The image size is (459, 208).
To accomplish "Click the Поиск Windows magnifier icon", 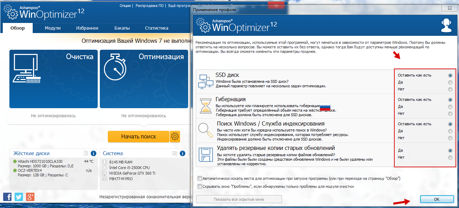I will click(206, 130).
